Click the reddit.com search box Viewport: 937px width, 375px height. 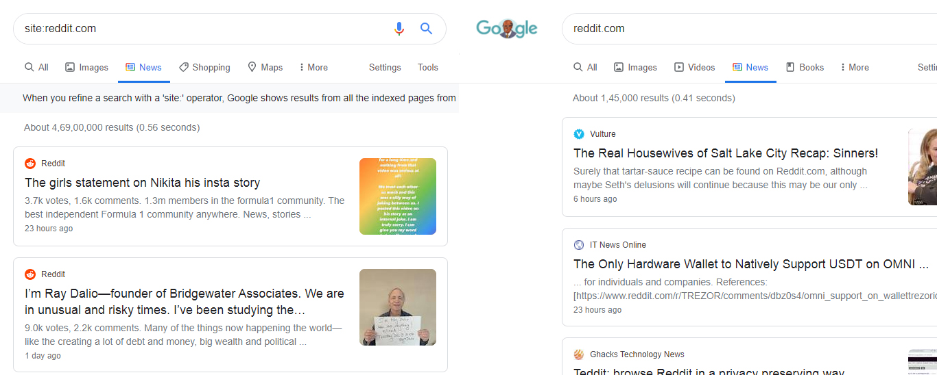click(x=749, y=29)
